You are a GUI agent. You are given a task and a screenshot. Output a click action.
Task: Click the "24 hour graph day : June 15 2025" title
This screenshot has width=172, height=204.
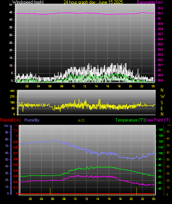point(93,2)
